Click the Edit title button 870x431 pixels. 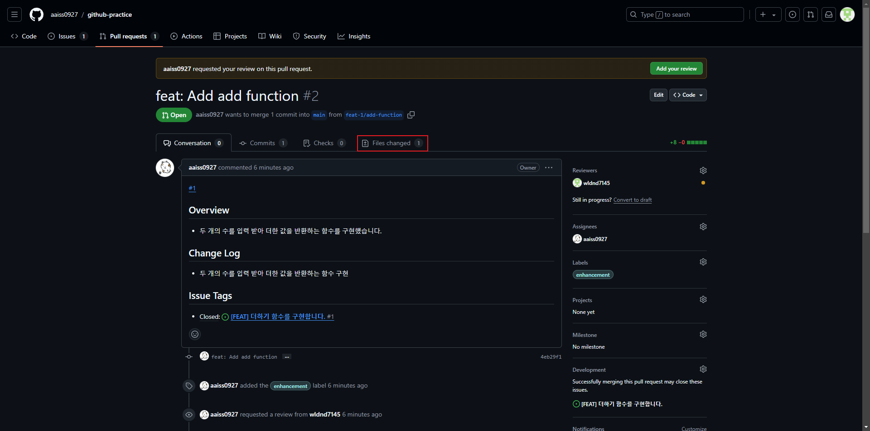(658, 95)
